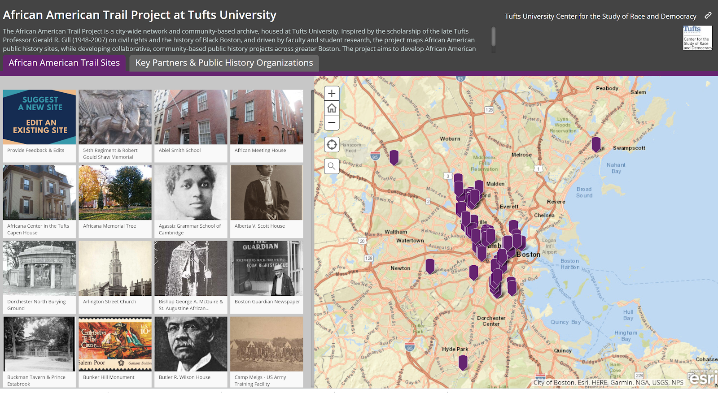
Task: Switch to African American Trail Sites tab
Action: point(64,63)
